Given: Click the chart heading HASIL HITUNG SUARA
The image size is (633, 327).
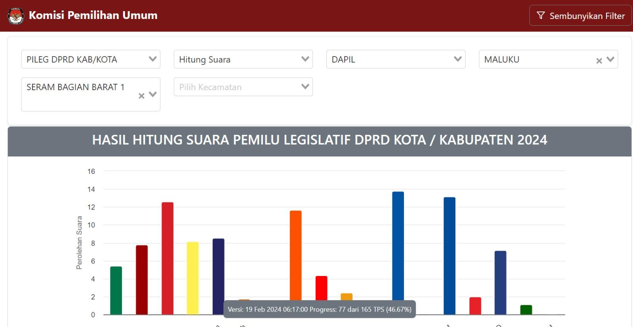Looking at the screenshot, I should click(320, 140).
